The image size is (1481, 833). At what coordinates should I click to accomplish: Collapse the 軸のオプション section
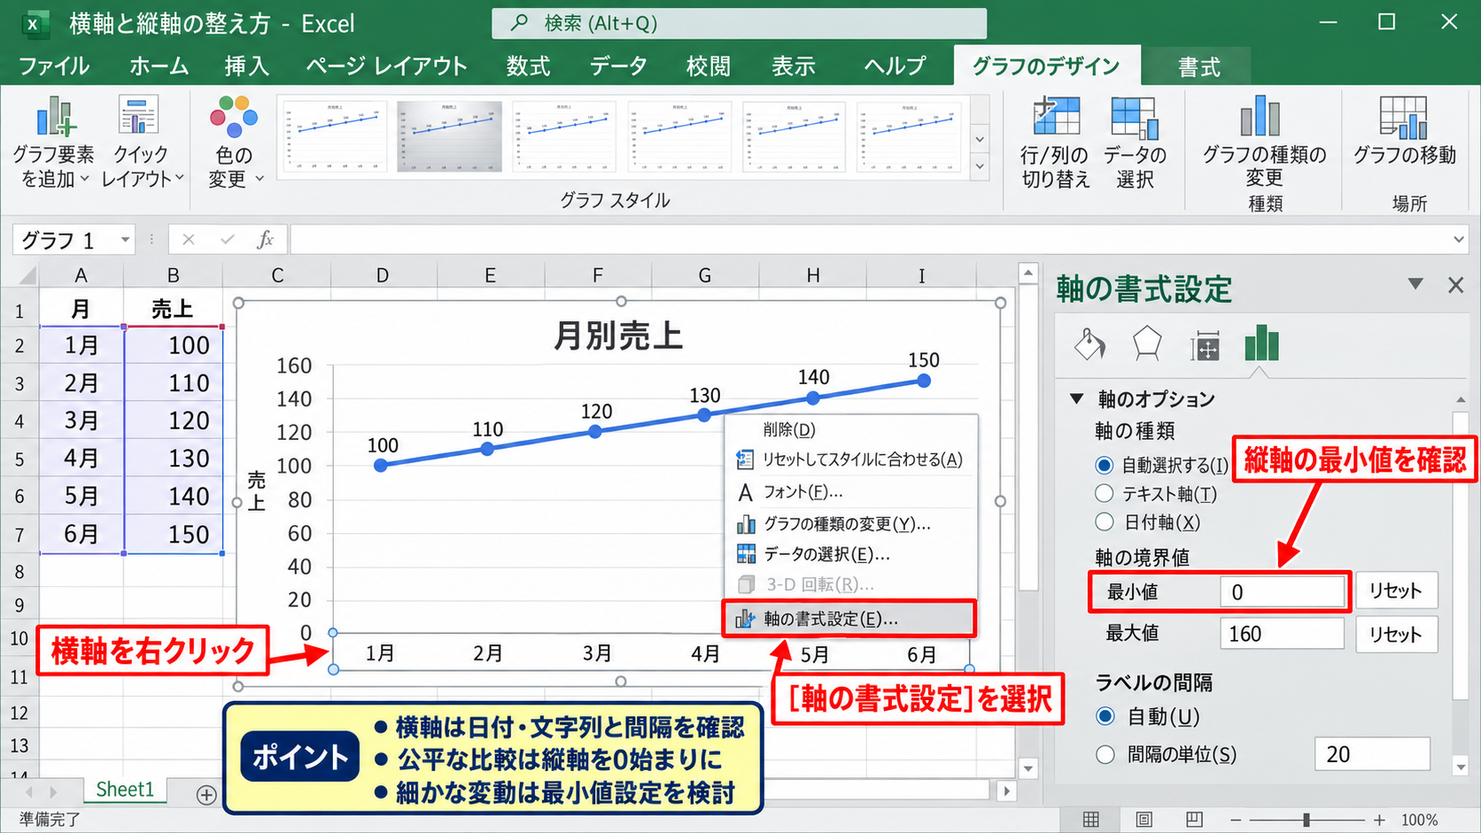[1077, 398]
